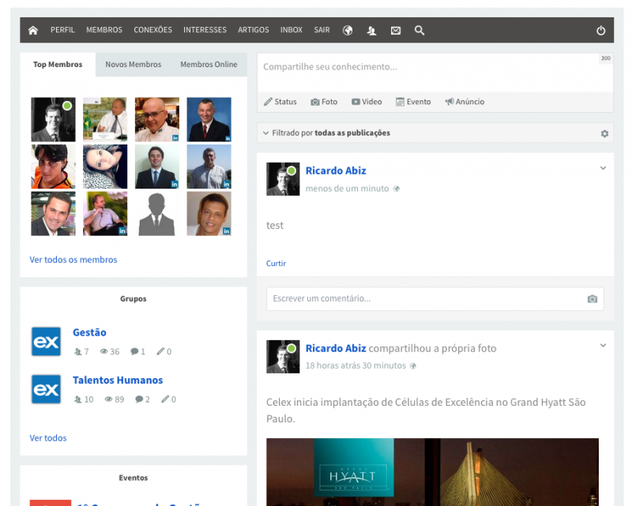Open the member photo with microphone and flag
This screenshot has width=632, height=506.
click(x=105, y=119)
